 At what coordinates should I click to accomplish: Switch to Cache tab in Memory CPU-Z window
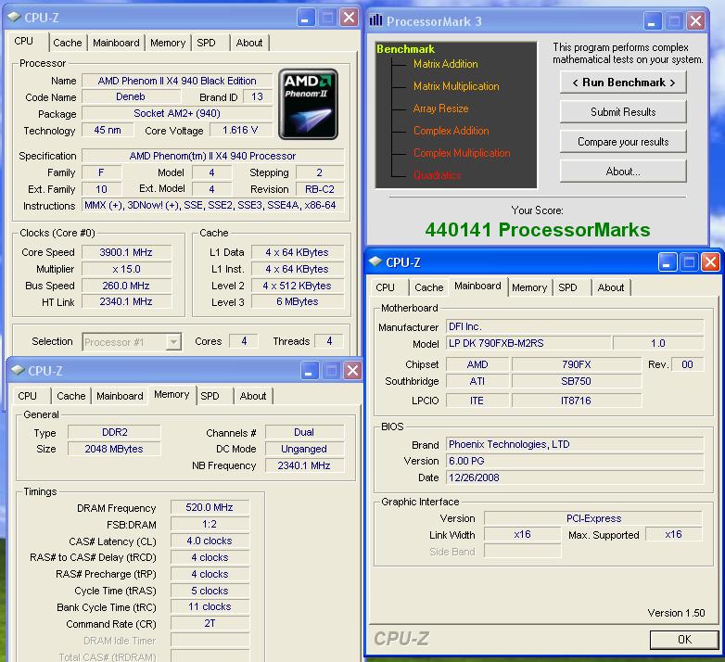coord(71,396)
